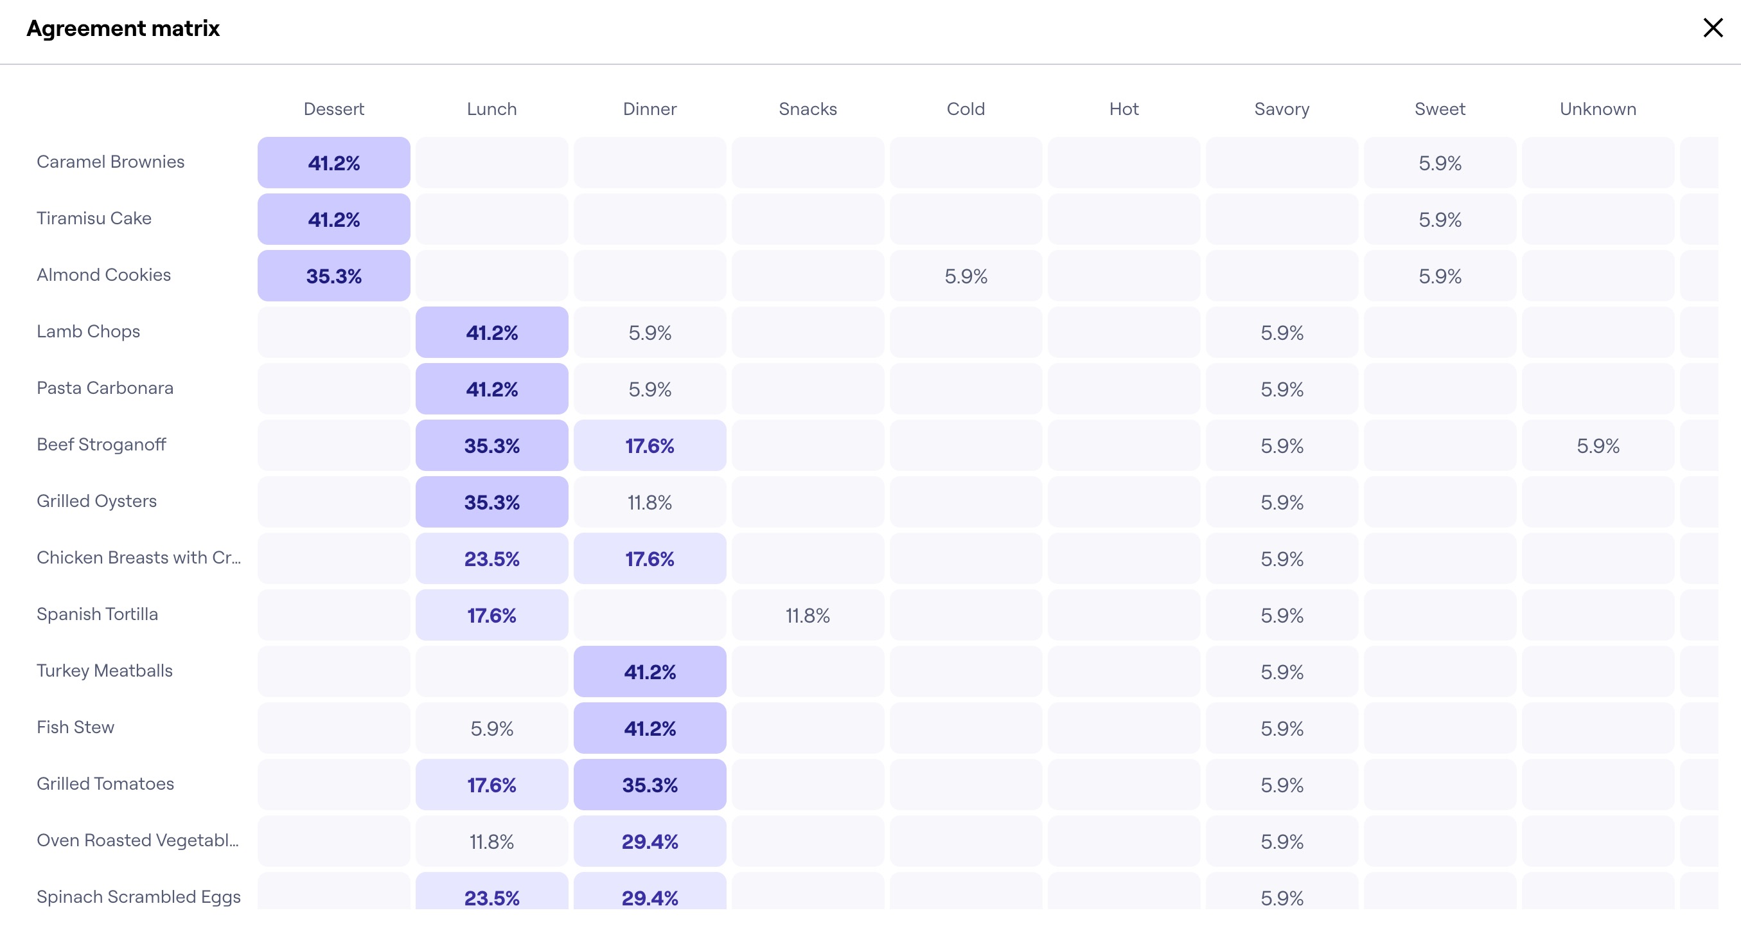The width and height of the screenshot is (1741, 933).
Task: Select the Dessert column header
Action: [334, 108]
